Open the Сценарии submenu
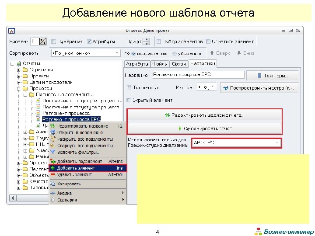The height and width of the screenshot is (236, 315). (87, 200)
